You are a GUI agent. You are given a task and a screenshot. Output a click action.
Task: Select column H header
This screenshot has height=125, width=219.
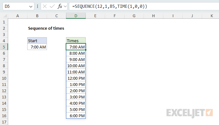[x=154, y=16]
